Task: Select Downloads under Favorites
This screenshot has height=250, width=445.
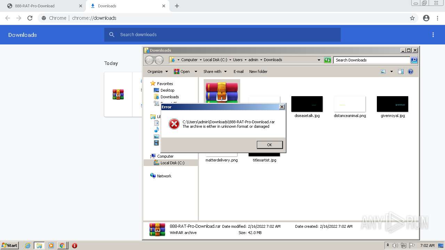Action: point(170,97)
